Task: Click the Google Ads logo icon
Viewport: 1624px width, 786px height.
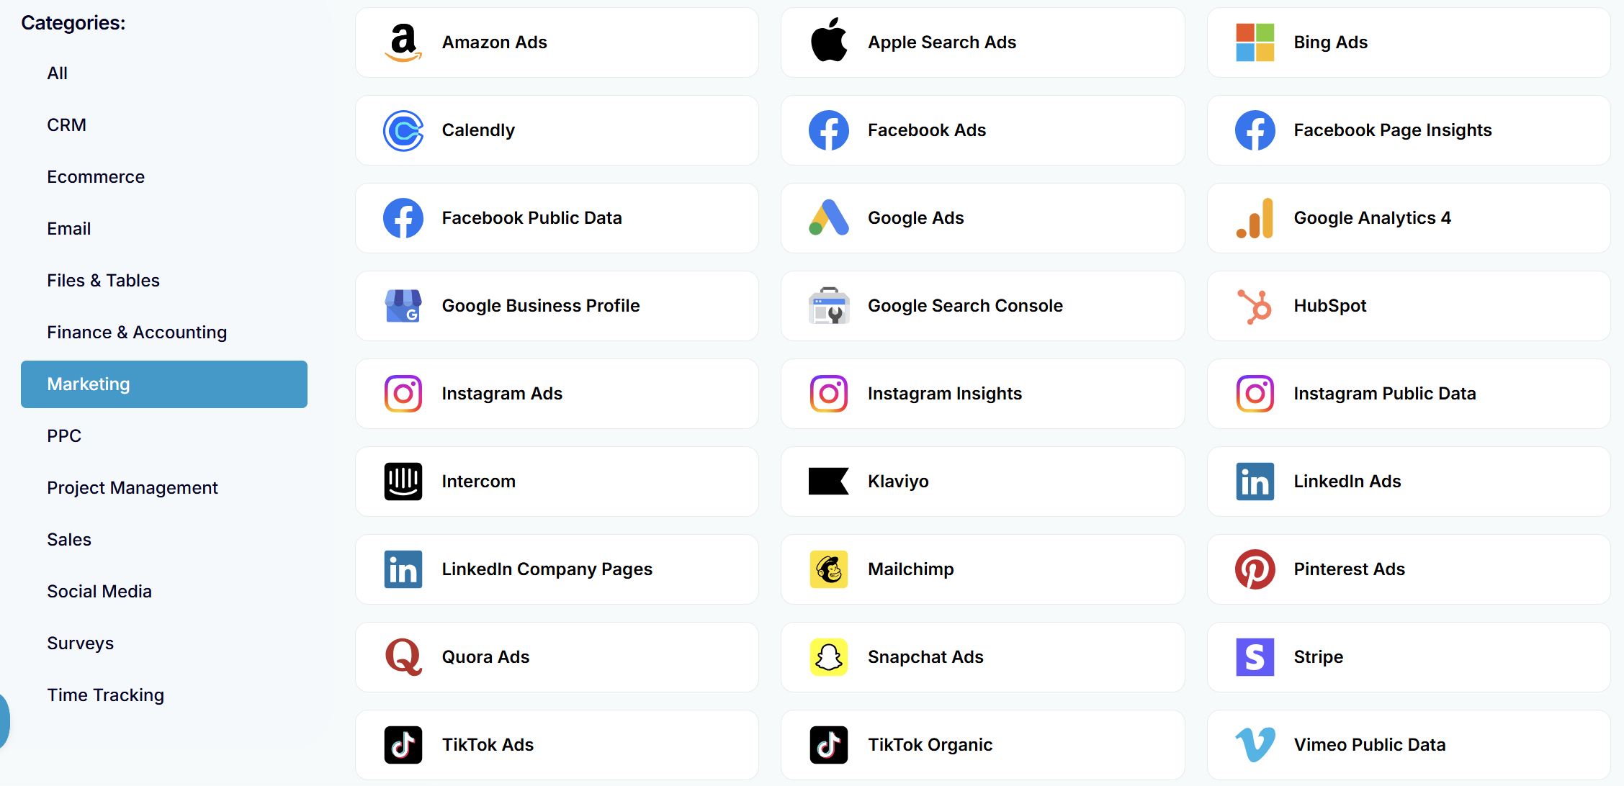Action: (x=829, y=217)
